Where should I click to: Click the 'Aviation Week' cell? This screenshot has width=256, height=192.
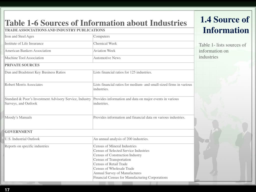143,52
